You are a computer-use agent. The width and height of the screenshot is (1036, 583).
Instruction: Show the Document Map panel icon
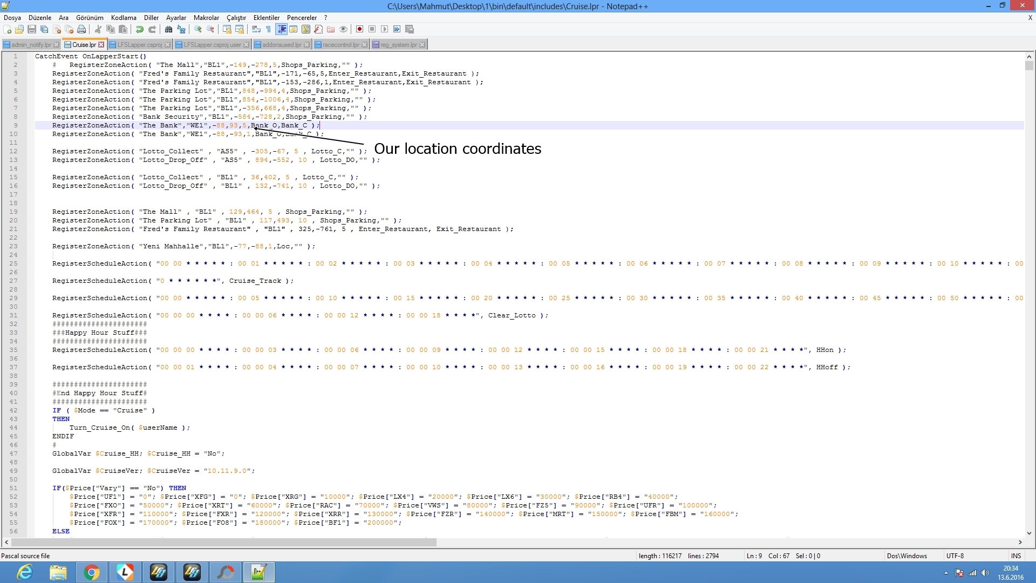tap(306, 29)
